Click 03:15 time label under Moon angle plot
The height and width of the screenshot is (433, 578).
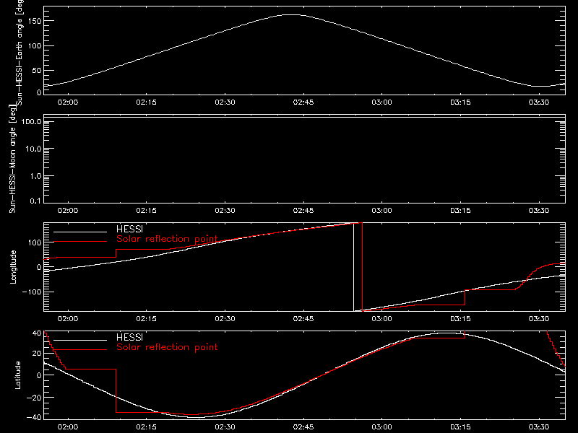460,211
